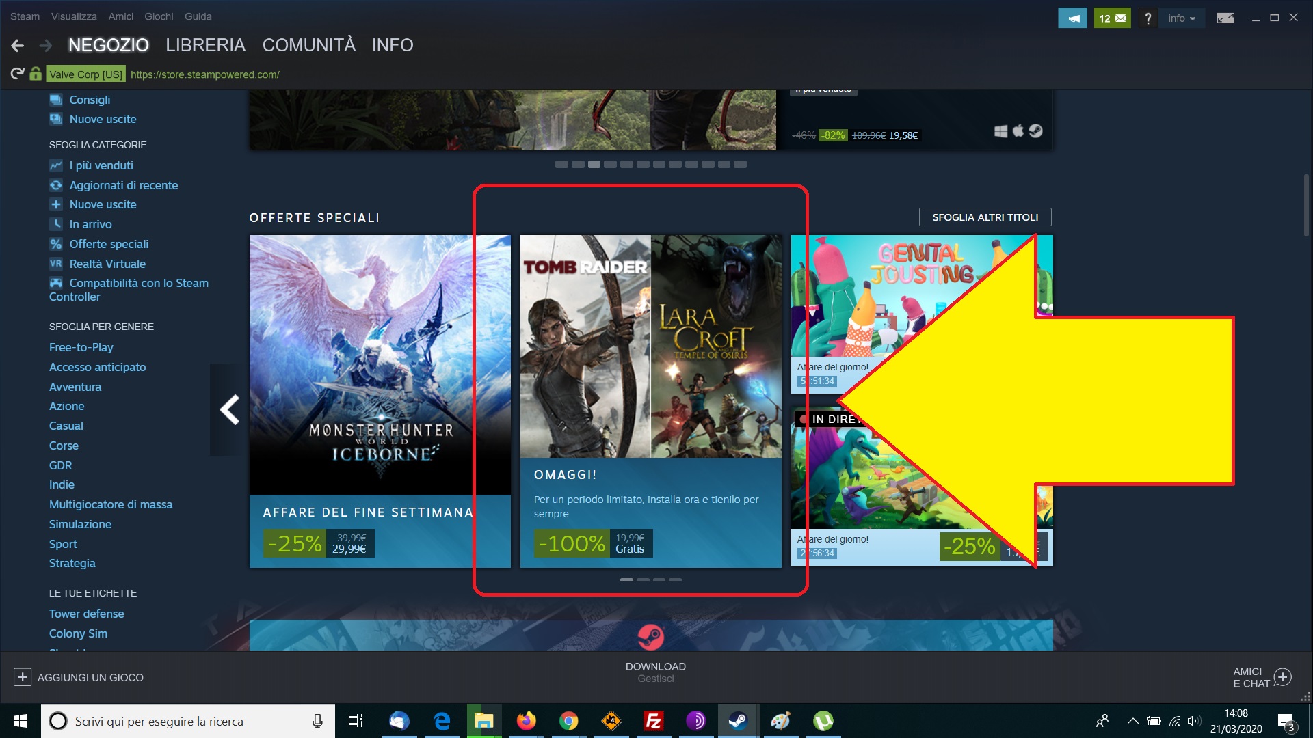This screenshot has width=1313, height=738.
Task: Click the Windows taskbar search box
Action: (188, 721)
